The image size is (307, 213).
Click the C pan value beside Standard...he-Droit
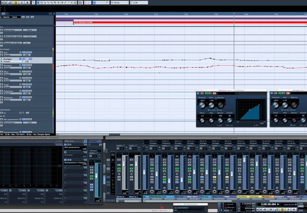(x=27, y=43)
